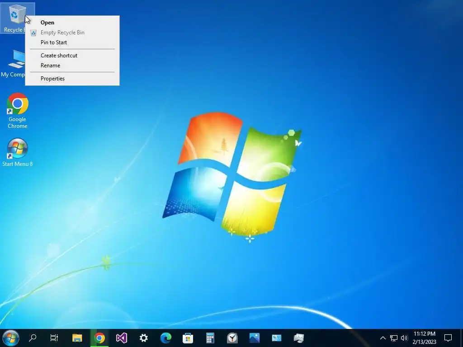Select the Start Menu 8 desktop shortcut
The width and height of the screenshot is (463, 347).
pyautogui.click(x=18, y=152)
